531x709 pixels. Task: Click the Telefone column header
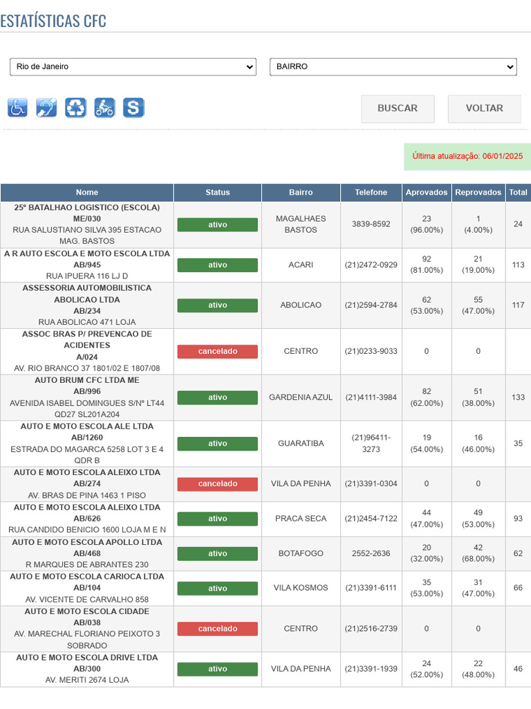pyautogui.click(x=371, y=192)
